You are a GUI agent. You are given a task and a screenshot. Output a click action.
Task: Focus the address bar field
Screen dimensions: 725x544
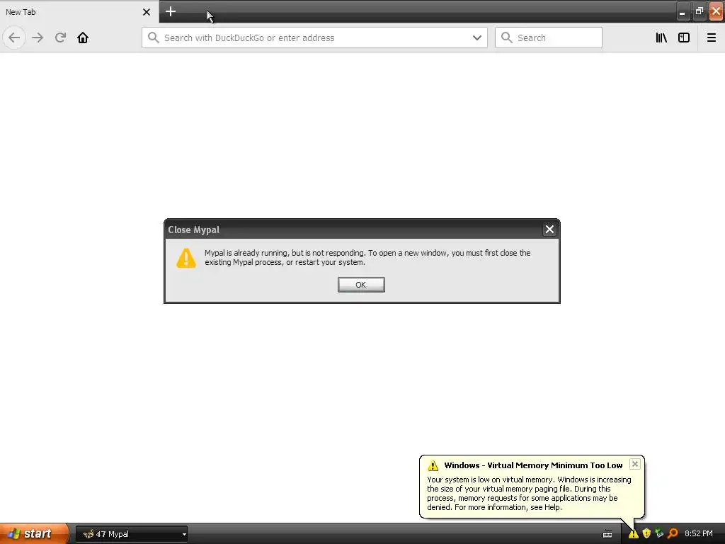[x=314, y=38]
